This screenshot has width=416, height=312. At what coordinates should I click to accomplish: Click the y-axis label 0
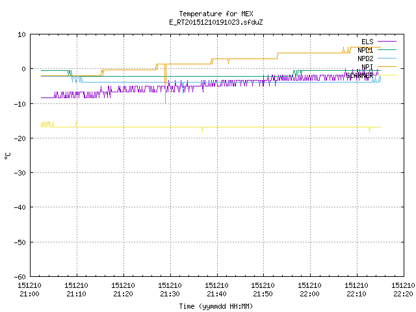pyautogui.click(x=24, y=69)
